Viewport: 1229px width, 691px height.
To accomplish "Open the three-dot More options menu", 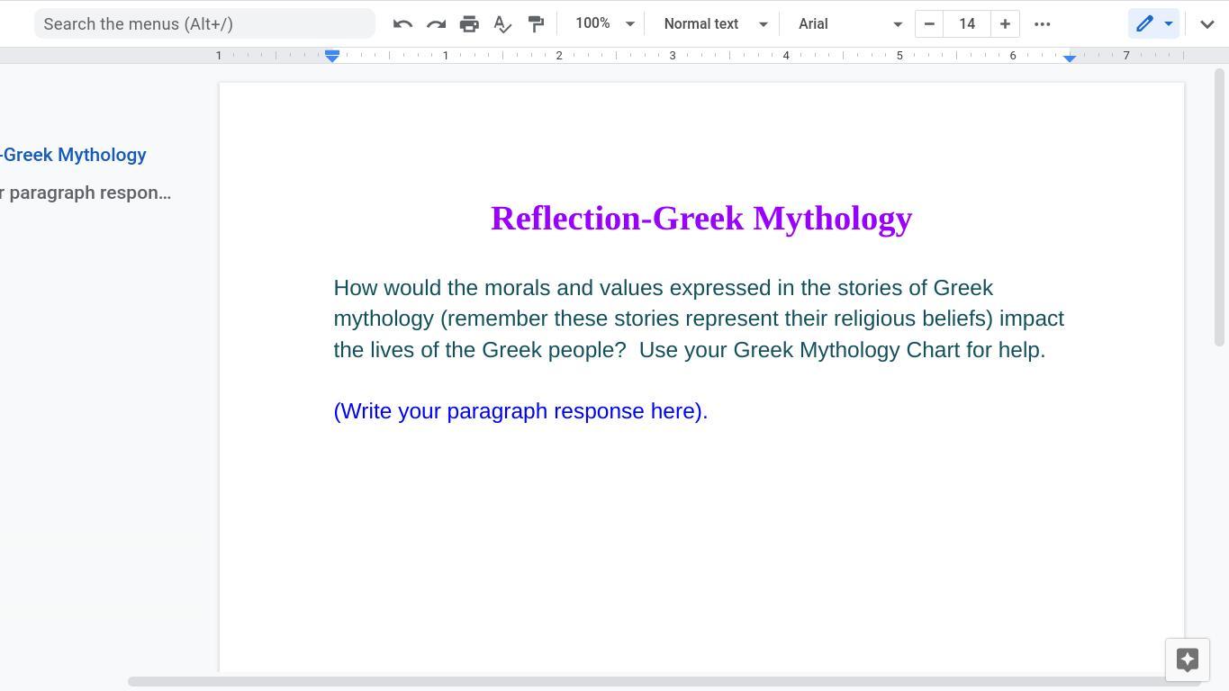I will [1042, 24].
